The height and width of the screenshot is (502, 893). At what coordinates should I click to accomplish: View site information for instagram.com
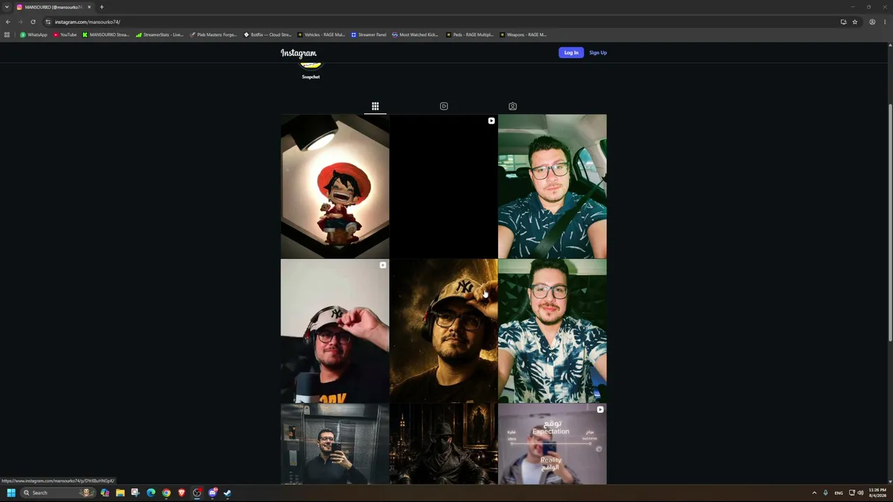(48, 22)
